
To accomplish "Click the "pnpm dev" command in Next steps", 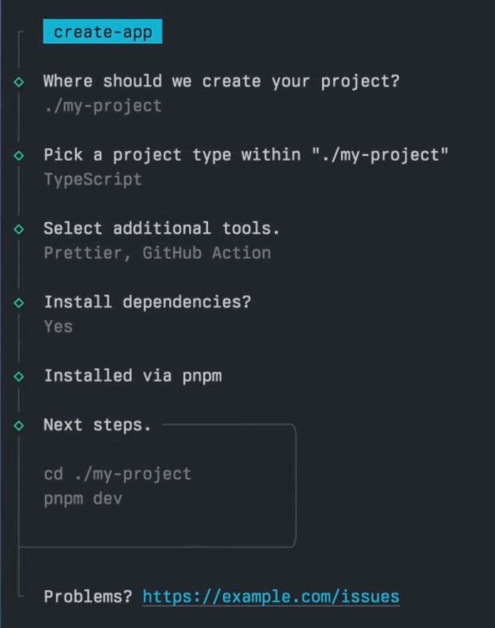I will pyautogui.click(x=83, y=499).
